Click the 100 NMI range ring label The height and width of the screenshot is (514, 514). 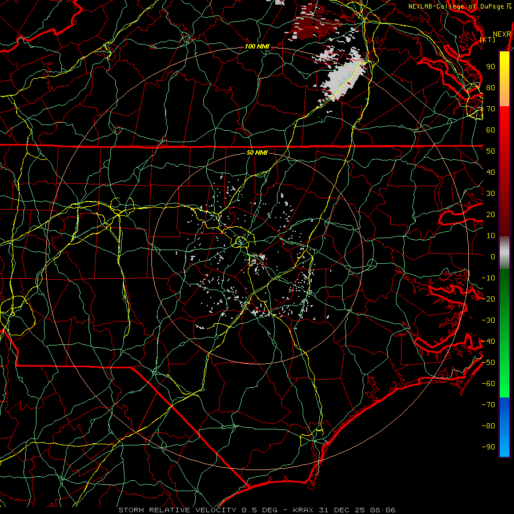(x=257, y=47)
